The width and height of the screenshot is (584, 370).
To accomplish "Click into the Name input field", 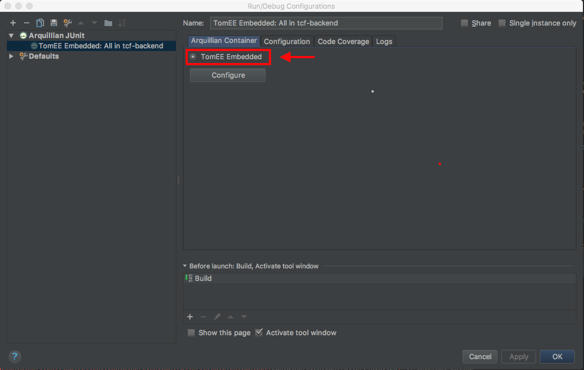I will (326, 23).
